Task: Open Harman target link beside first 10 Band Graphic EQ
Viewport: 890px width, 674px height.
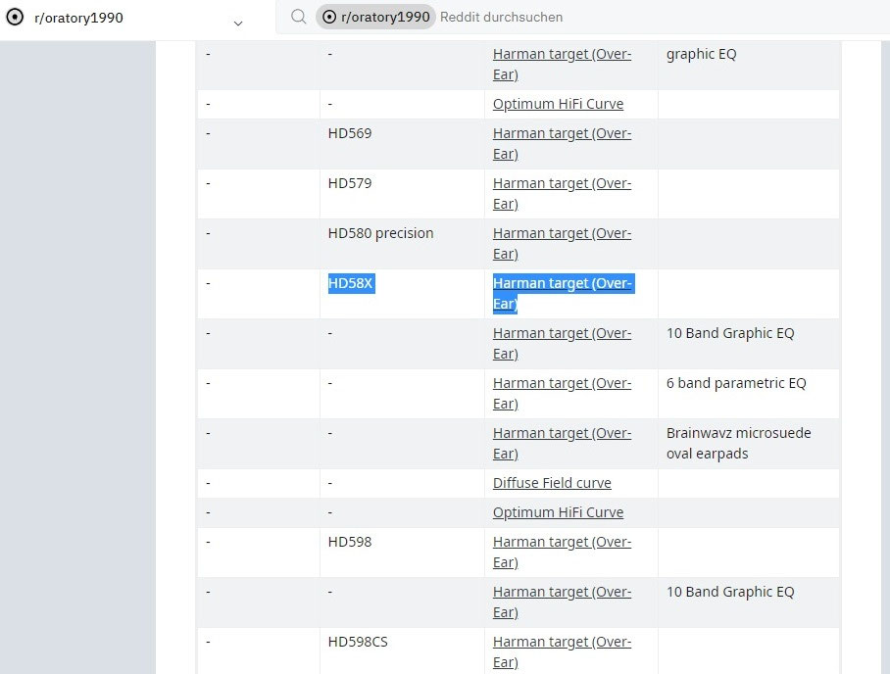Action: point(562,343)
